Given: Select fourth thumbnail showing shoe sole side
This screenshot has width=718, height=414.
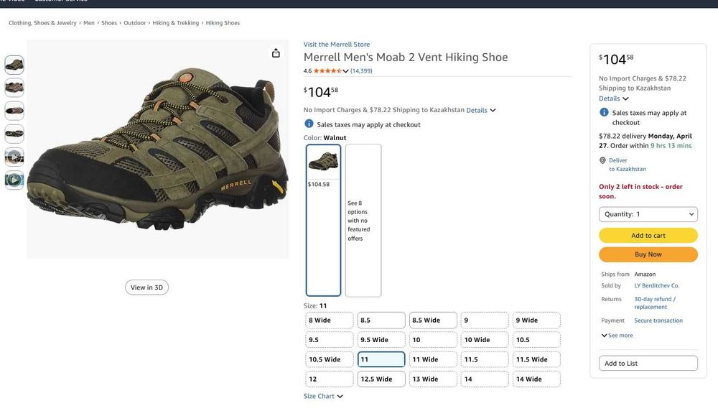Looking at the screenshot, I should point(14,134).
